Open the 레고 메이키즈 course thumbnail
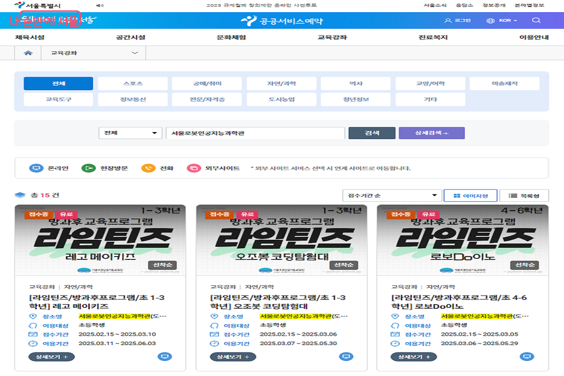Screen dimensions: 564x376 [x=100, y=240]
